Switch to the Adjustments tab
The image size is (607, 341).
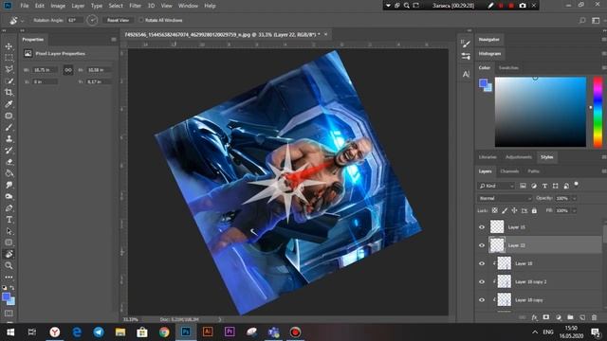[519, 157]
